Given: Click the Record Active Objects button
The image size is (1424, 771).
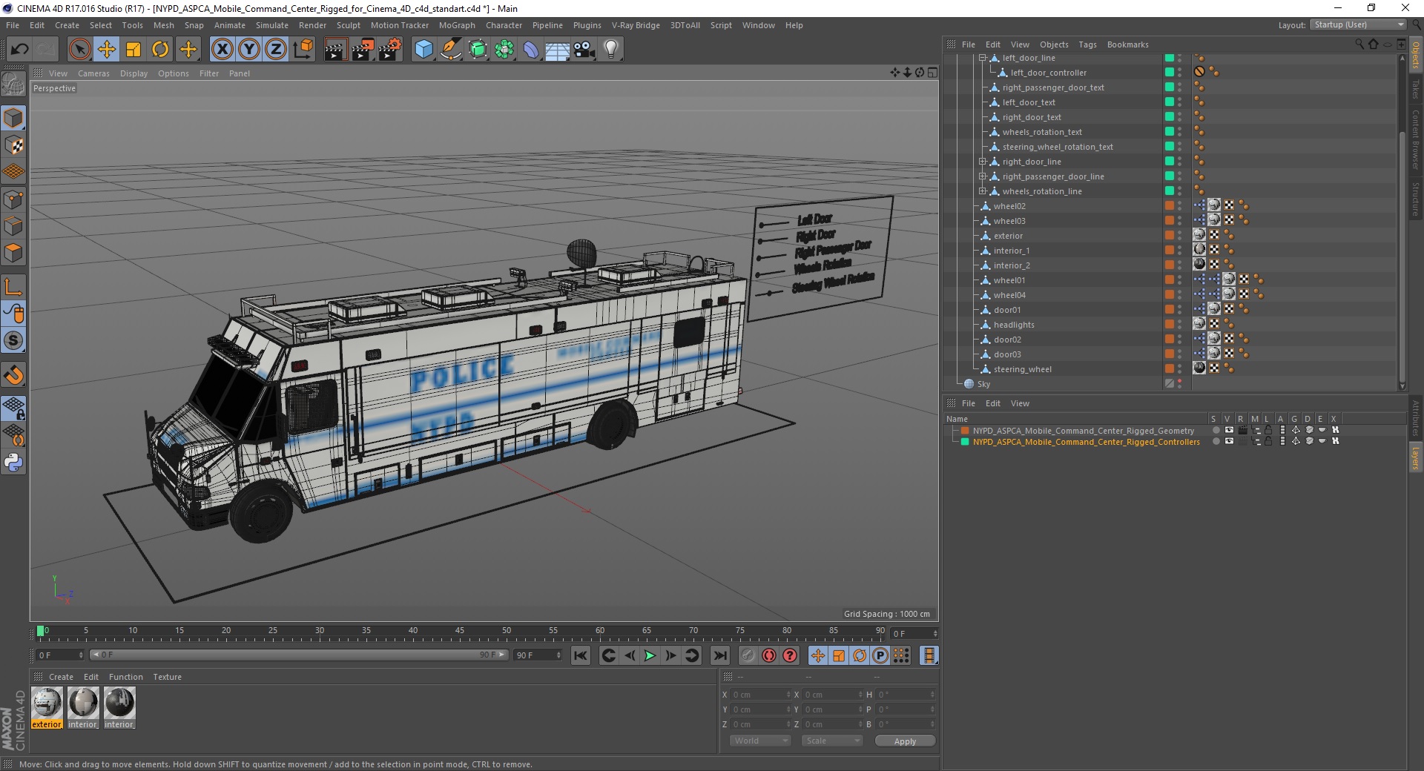Looking at the screenshot, I should click(x=748, y=655).
